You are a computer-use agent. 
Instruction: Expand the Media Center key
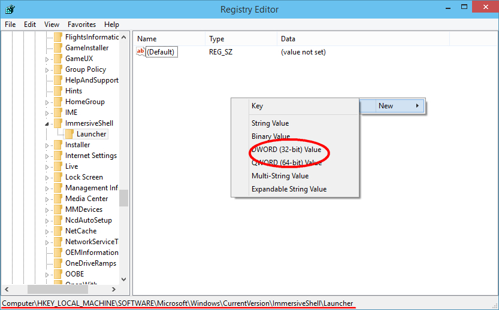pos(47,199)
